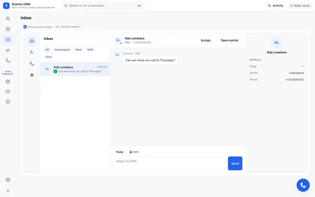This screenshot has height=197, width=315.
Task: Click the Un sender avatar beside message
Action: point(117,55)
